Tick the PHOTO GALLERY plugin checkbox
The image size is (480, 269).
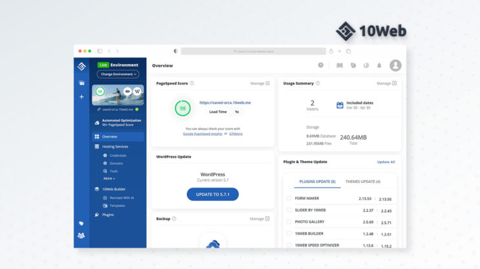pos(289,222)
